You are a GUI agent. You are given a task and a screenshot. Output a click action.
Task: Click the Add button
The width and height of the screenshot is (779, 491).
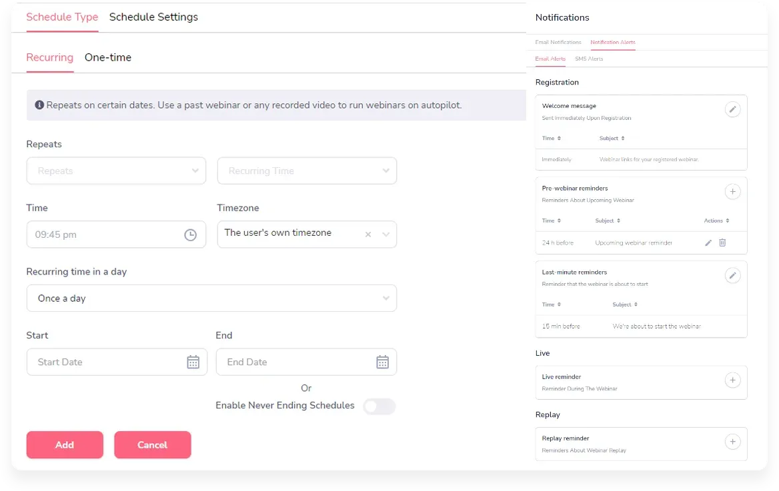(x=65, y=445)
